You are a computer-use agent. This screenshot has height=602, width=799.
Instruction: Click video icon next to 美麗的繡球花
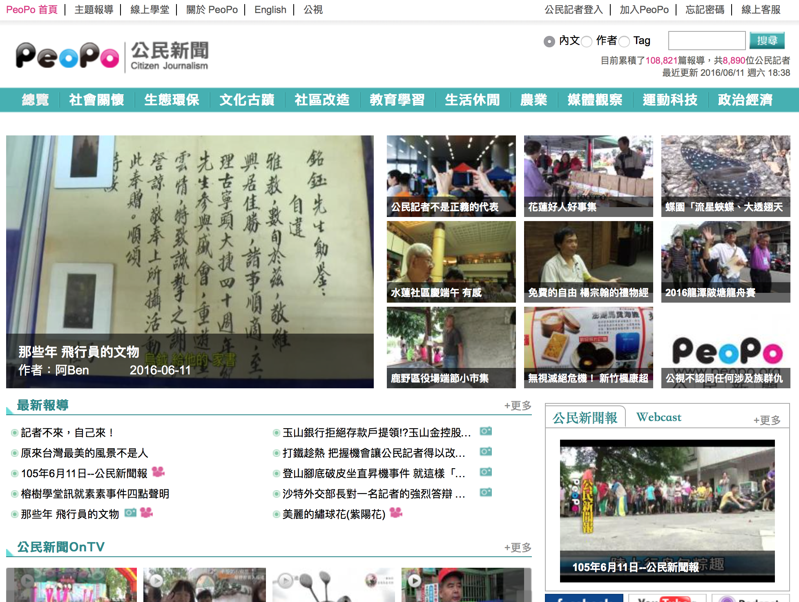coord(396,513)
